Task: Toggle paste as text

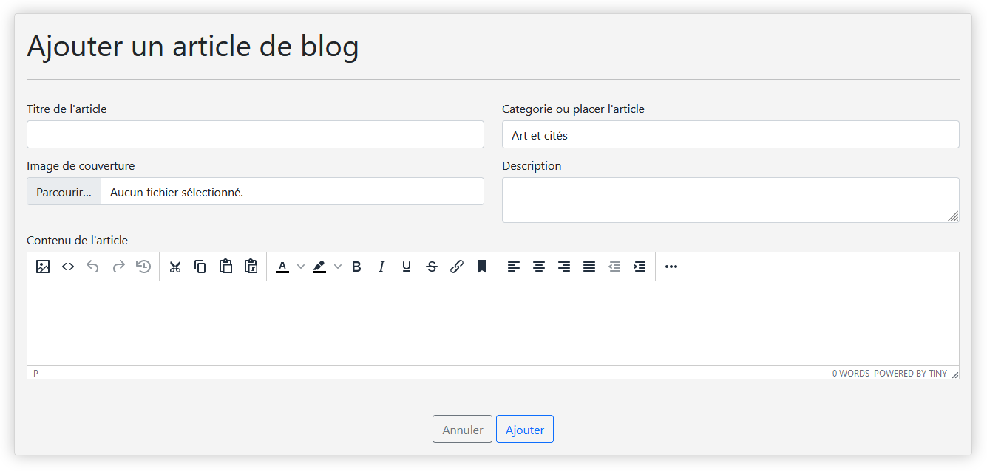Action: click(x=251, y=267)
